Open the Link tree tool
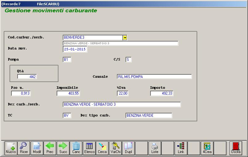Screen dimensions: 248x157 coord(181,148)
